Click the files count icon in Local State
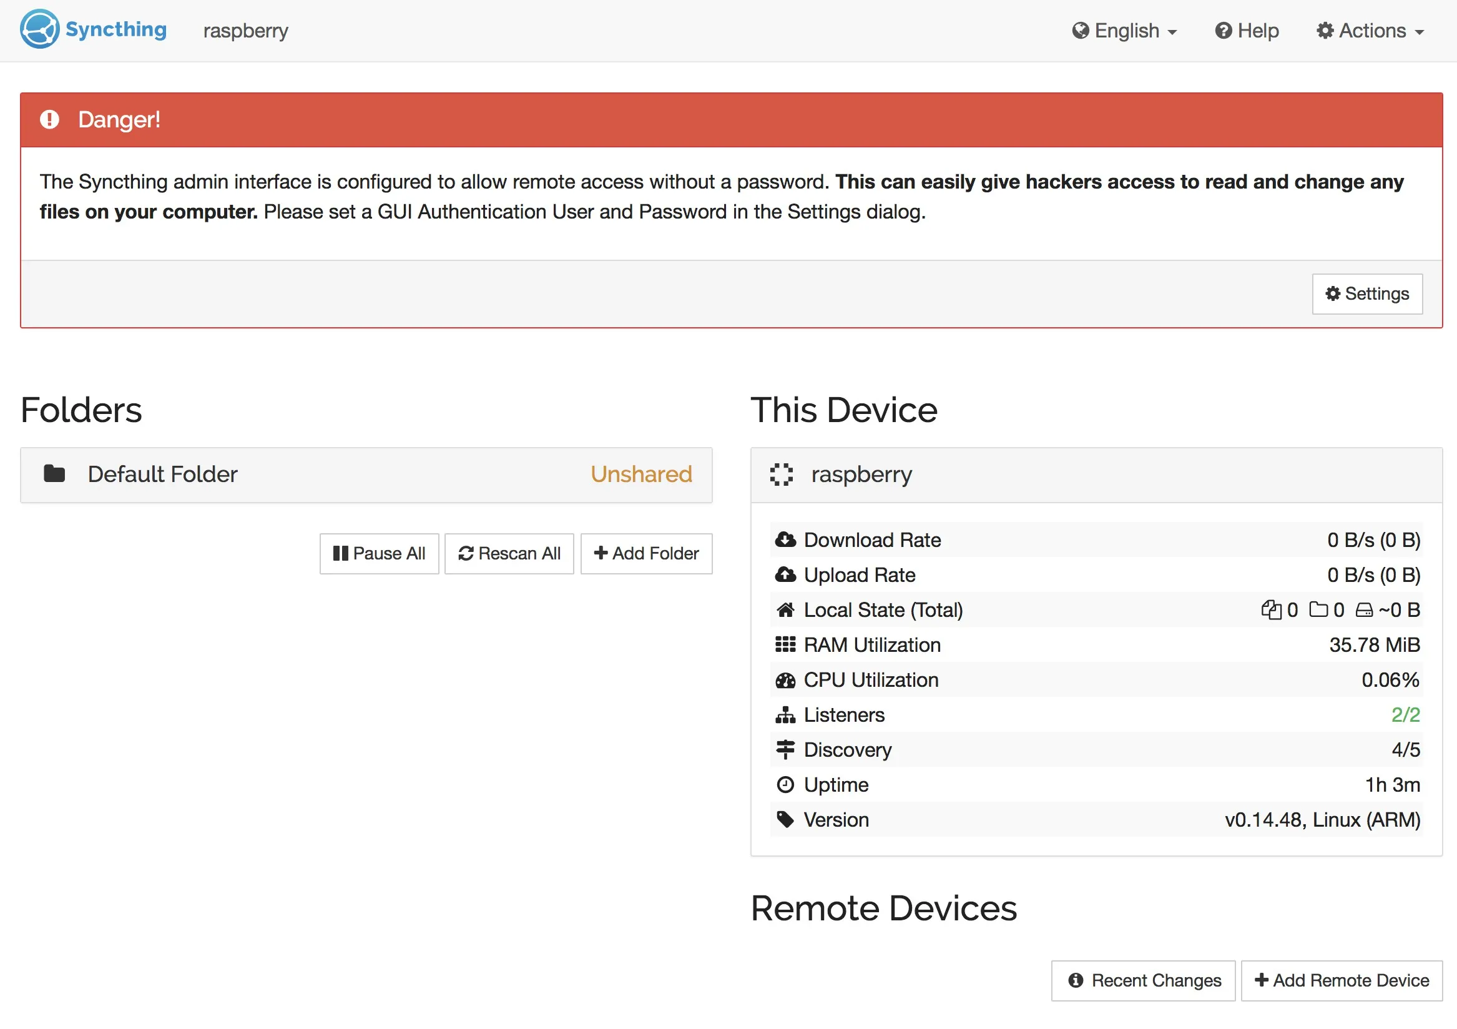Screen dimensions: 1457x1029 pyautogui.click(x=1271, y=610)
